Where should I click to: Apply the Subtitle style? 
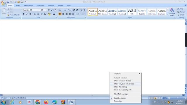tap(142, 12)
